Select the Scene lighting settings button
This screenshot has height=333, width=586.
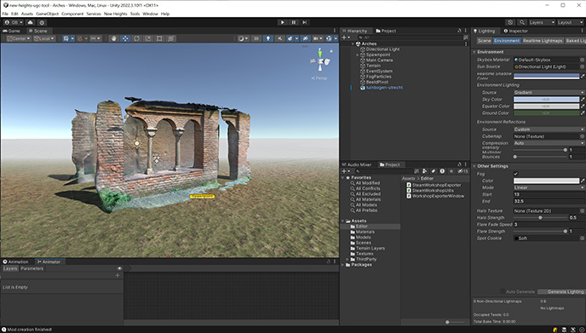tap(485, 41)
